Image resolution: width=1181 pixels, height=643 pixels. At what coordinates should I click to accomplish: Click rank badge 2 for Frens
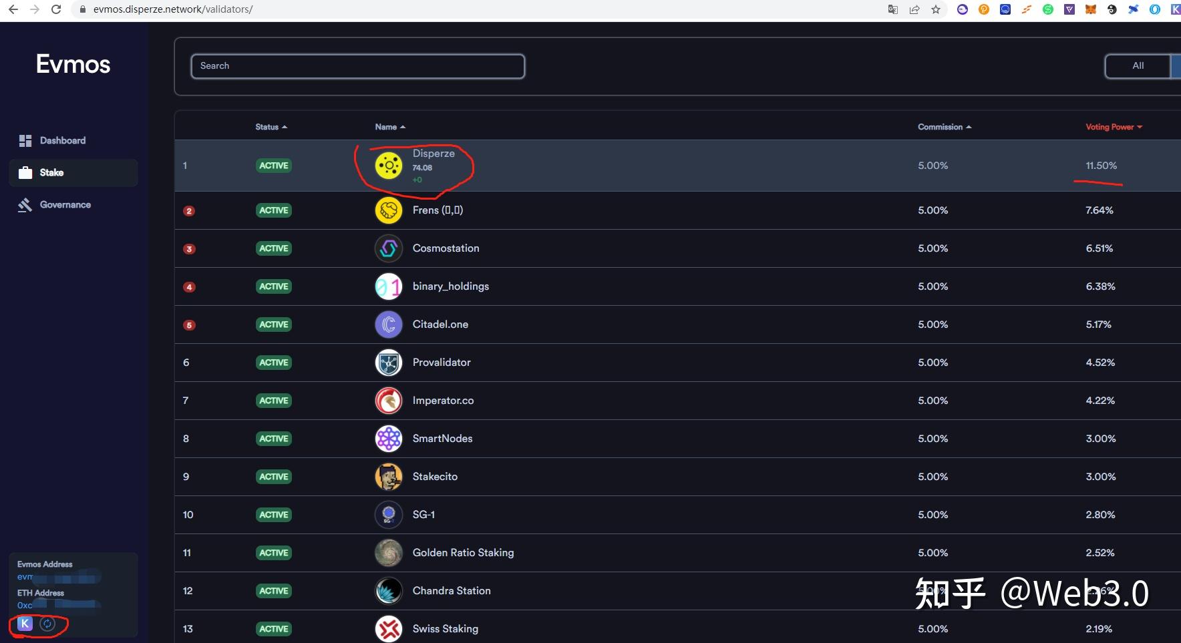point(189,211)
